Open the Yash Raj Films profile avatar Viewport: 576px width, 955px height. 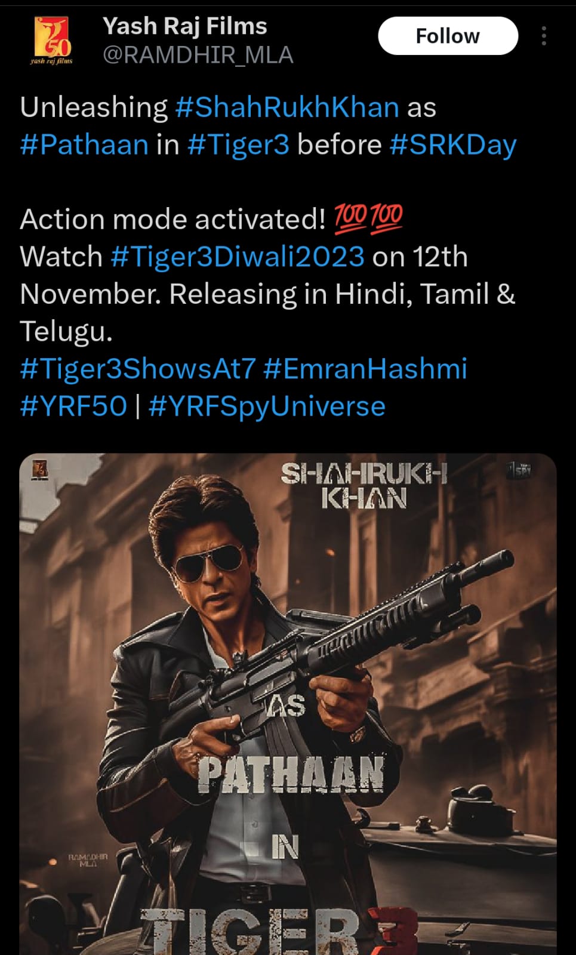pyautogui.click(x=51, y=40)
